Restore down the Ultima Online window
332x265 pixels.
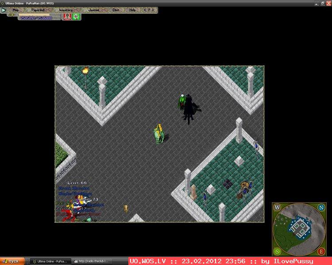coord(322,4)
